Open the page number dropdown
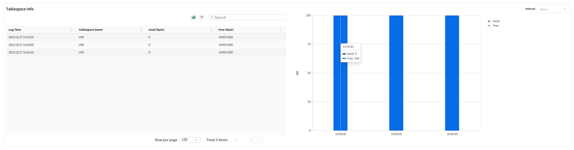The image size is (574, 150). 256,140
